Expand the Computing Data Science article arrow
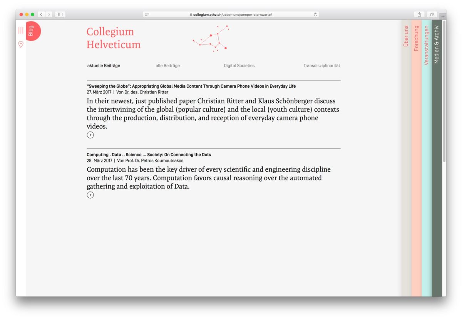Screen dimensions: 462x319 (90, 195)
